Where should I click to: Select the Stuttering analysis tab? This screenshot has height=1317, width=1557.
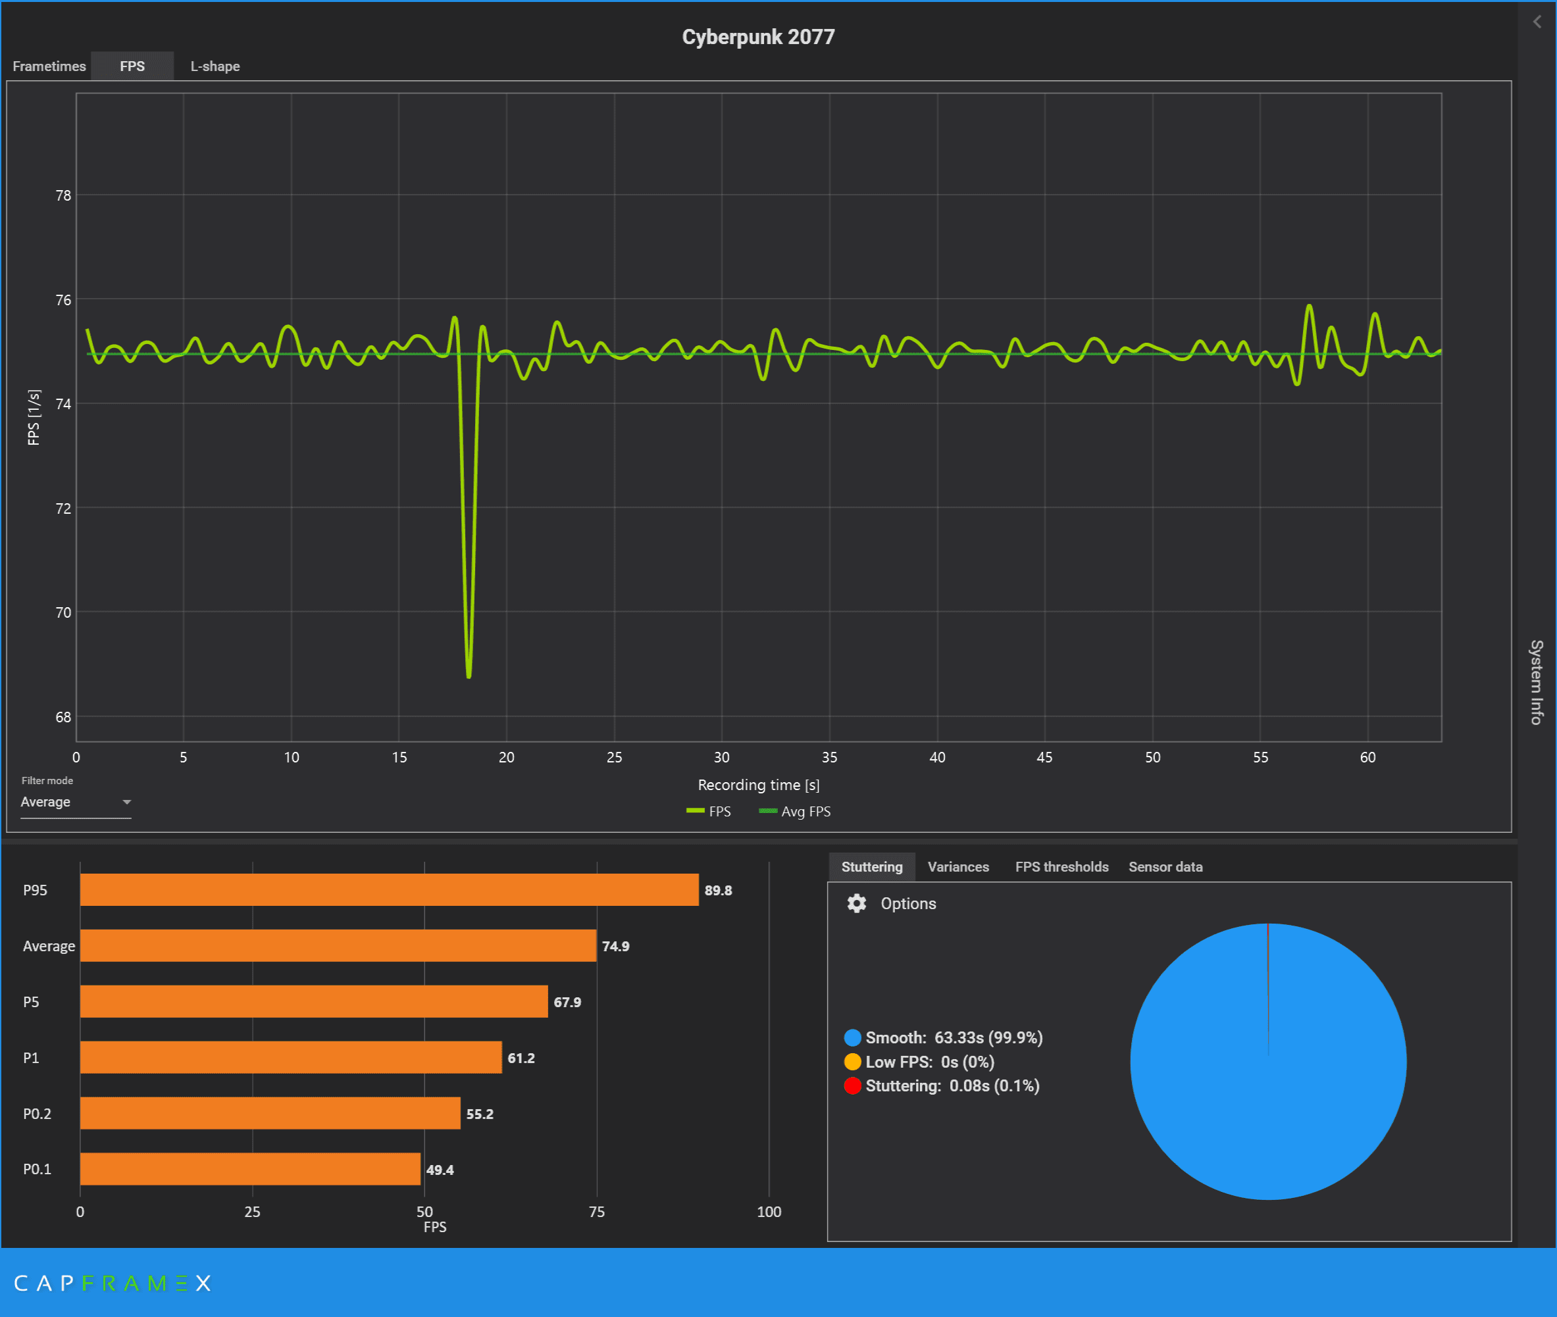[871, 867]
